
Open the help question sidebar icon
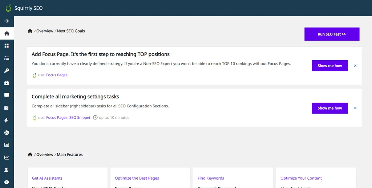pos(7,182)
